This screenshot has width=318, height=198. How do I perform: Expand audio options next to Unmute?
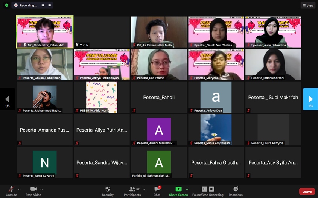(19, 189)
